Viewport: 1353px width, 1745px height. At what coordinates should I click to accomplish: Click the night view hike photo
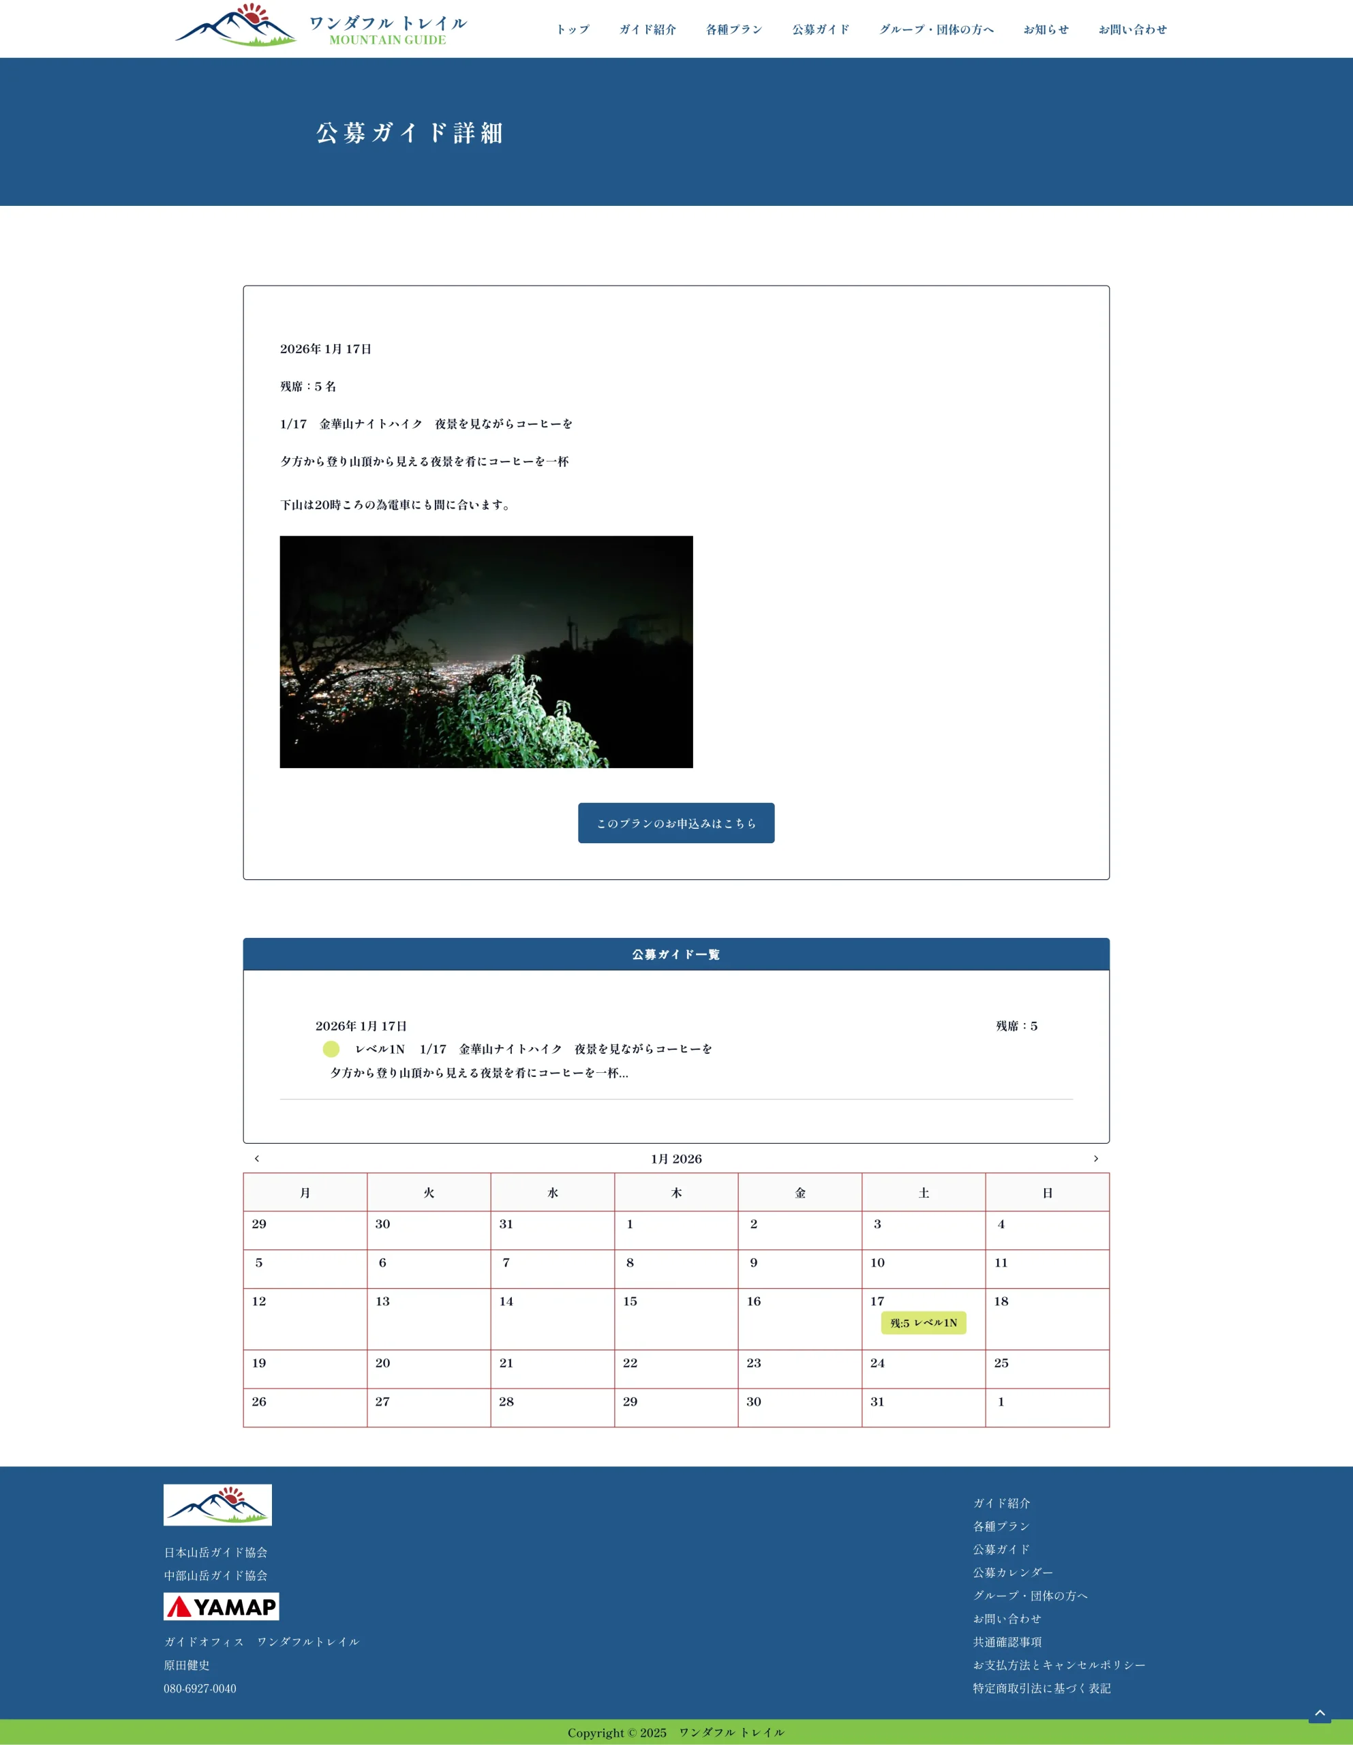click(486, 652)
